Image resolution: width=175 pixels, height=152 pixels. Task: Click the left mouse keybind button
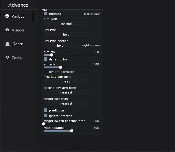tap(92, 14)
